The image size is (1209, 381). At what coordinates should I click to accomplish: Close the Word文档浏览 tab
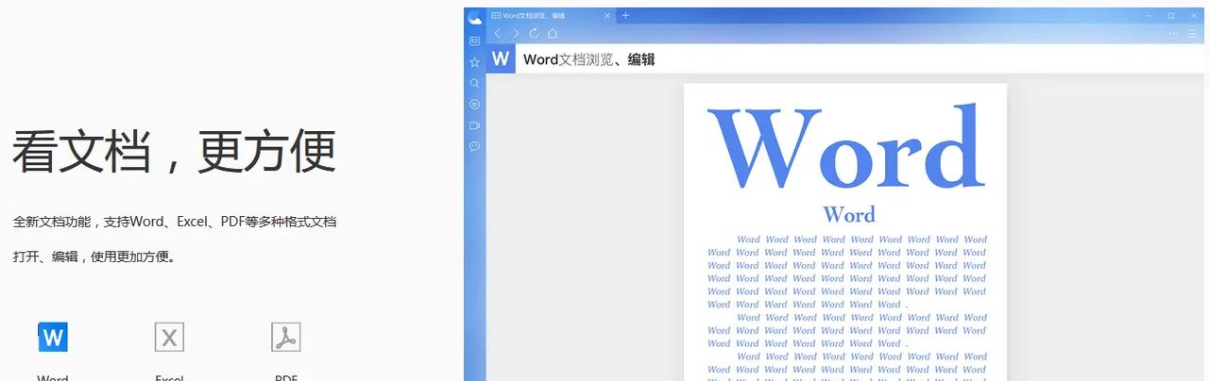605,15
